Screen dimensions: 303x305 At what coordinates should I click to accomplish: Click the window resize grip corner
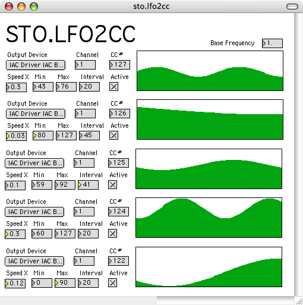click(x=299, y=301)
